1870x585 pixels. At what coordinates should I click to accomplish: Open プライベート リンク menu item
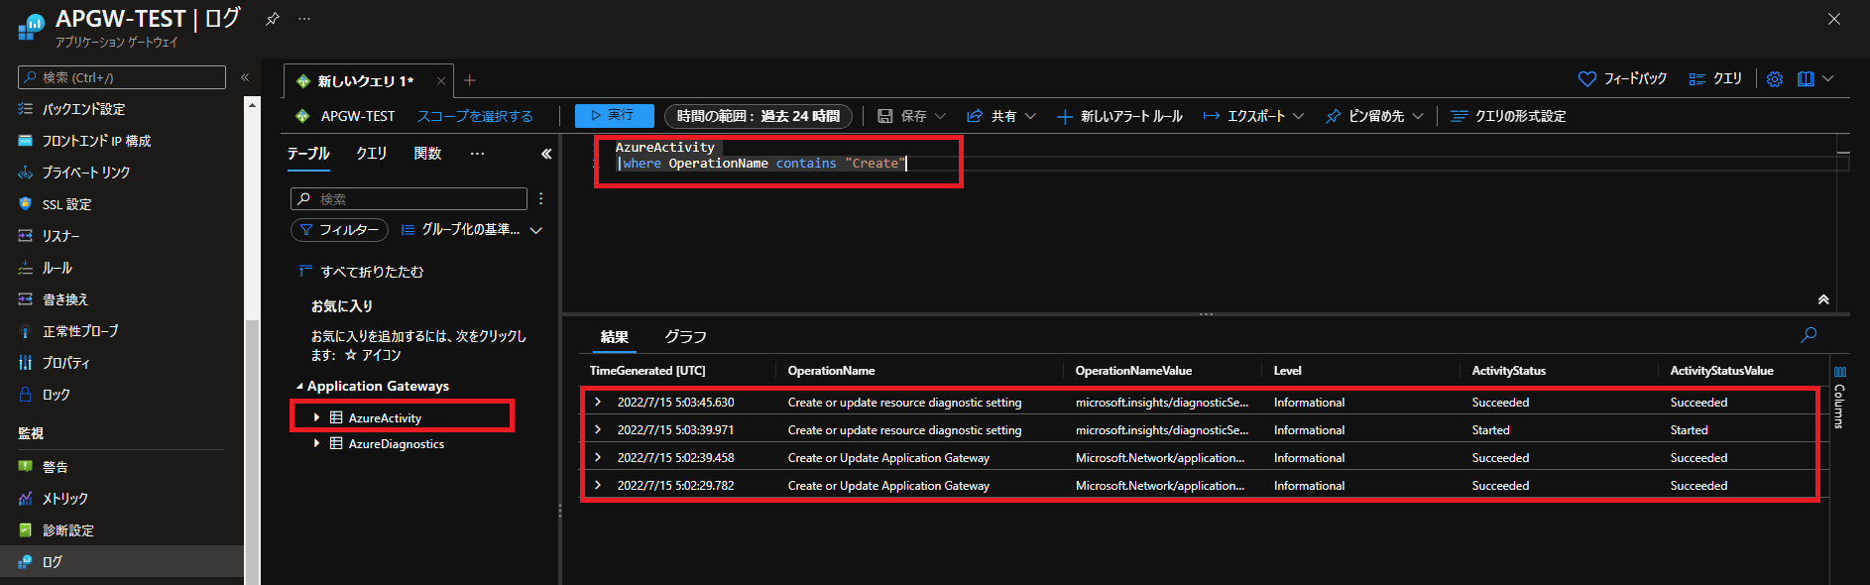(86, 173)
